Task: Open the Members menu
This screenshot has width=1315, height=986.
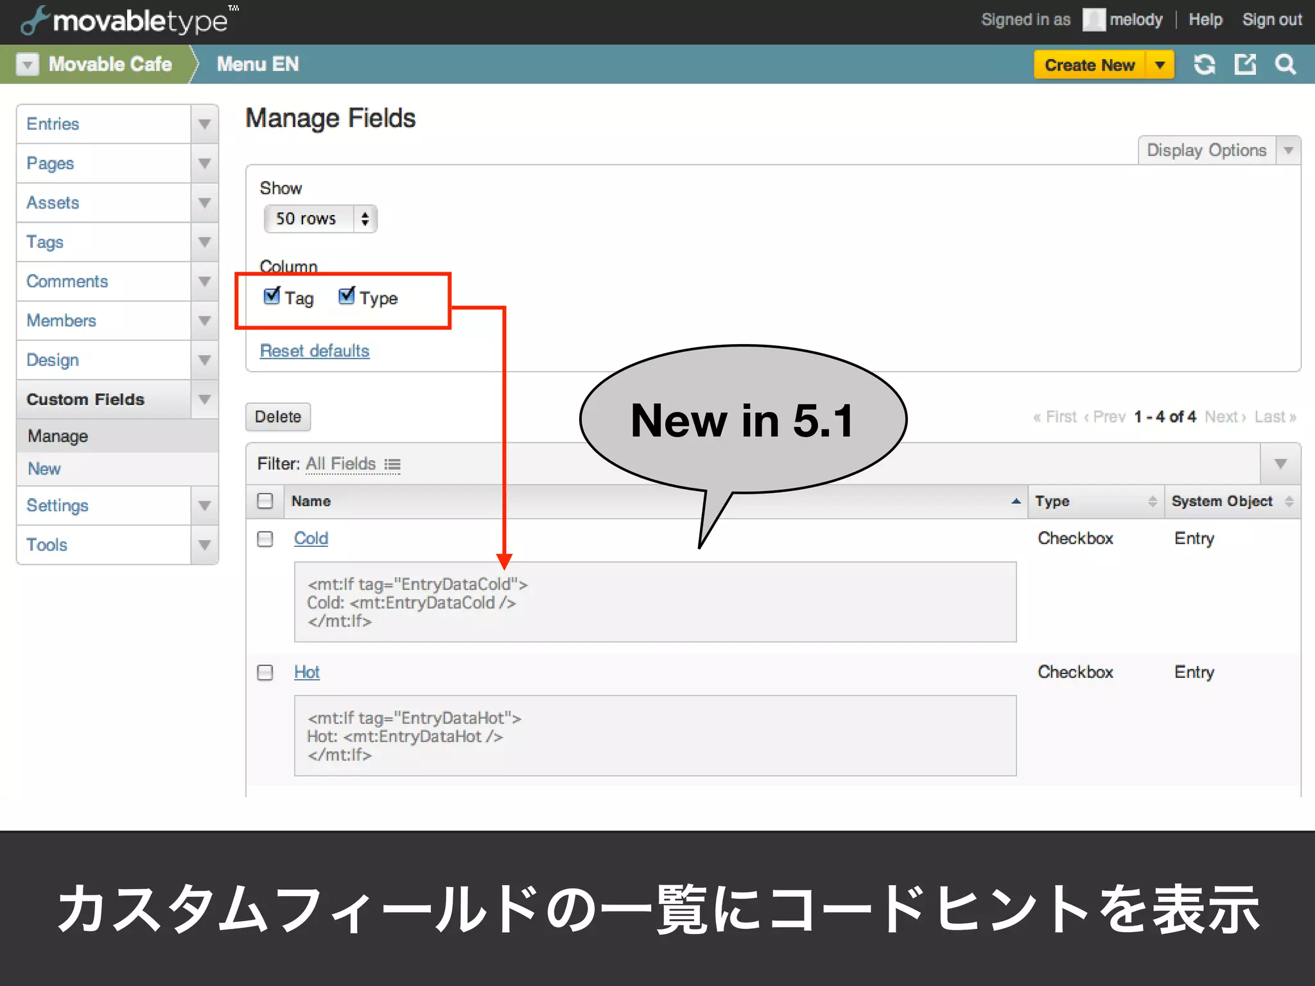Action: (x=103, y=320)
